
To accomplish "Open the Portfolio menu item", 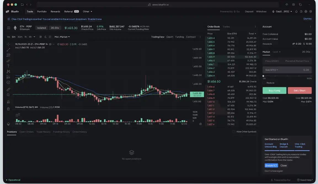I will 42,12.
